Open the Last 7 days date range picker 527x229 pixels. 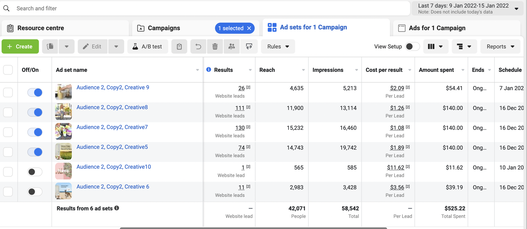pyautogui.click(x=467, y=9)
